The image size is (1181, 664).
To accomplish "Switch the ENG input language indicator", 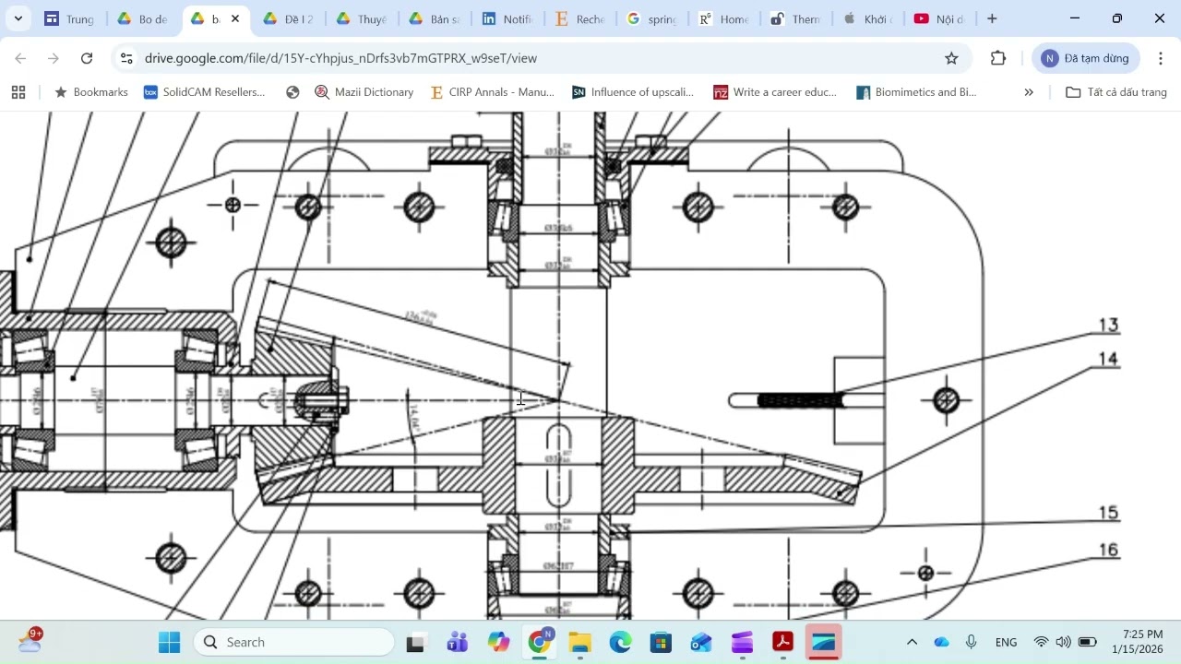I will [1006, 642].
